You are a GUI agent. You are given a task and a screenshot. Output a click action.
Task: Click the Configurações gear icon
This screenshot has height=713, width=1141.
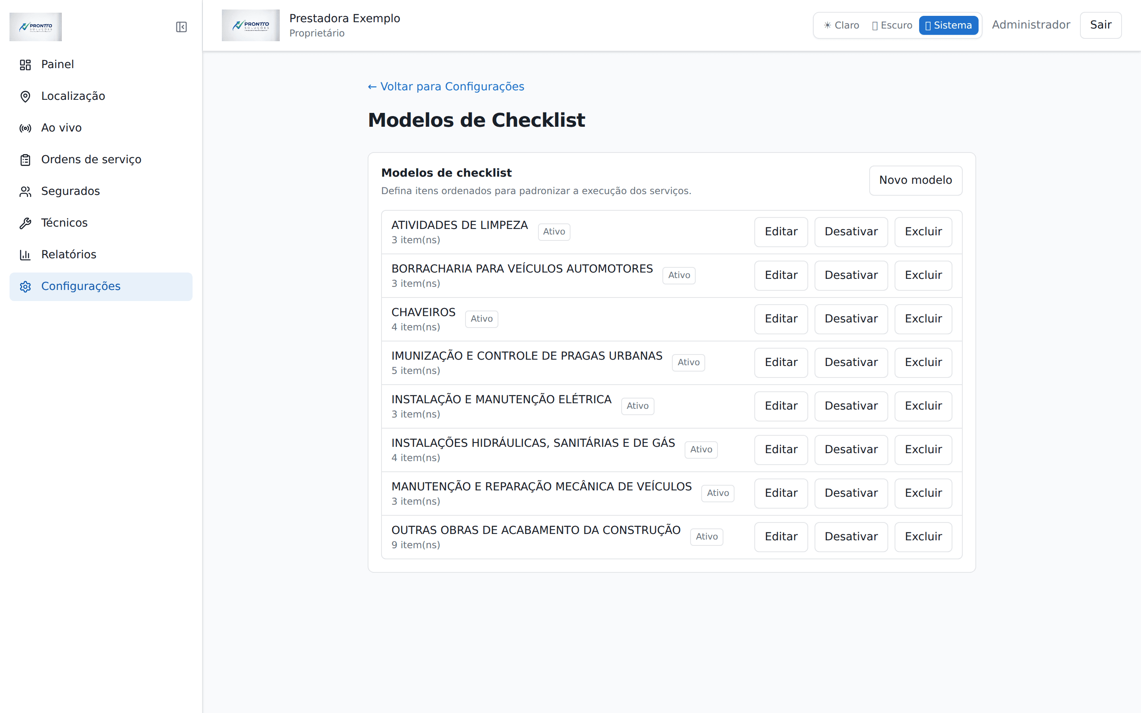[25, 286]
